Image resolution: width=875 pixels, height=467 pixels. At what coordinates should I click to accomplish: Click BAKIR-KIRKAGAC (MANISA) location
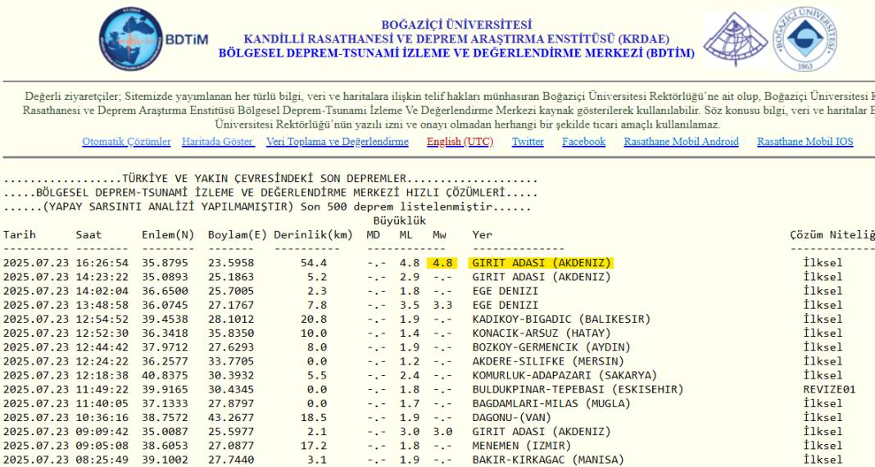click(548, 460)
